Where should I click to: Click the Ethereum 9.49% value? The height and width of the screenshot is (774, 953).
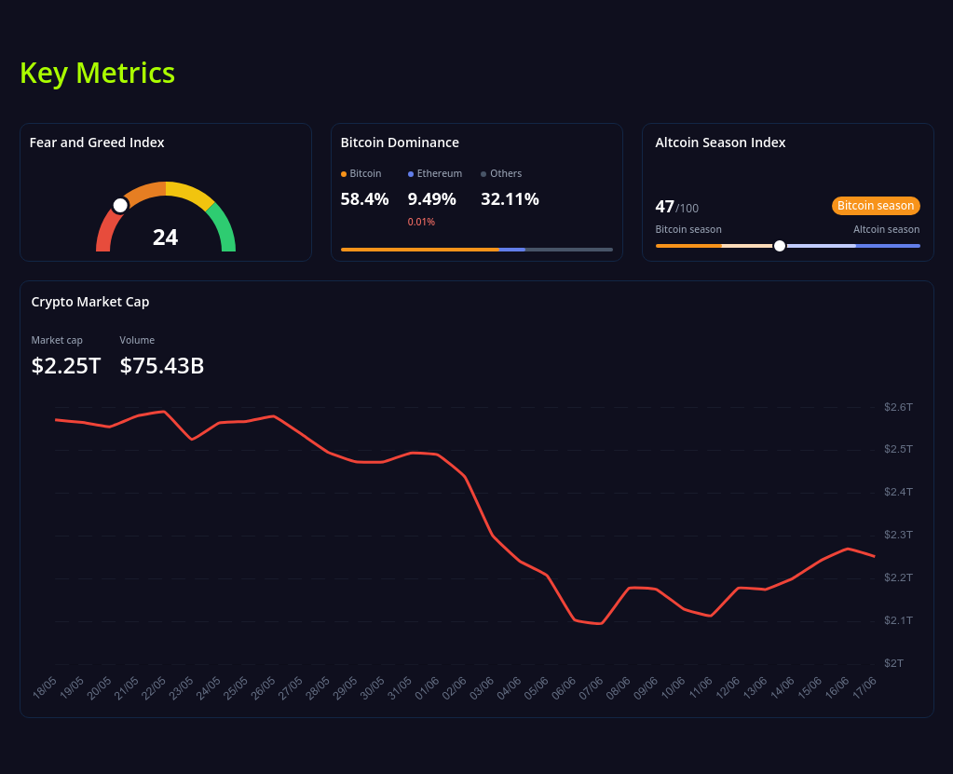pyautogui.click(x=431, y=199)
